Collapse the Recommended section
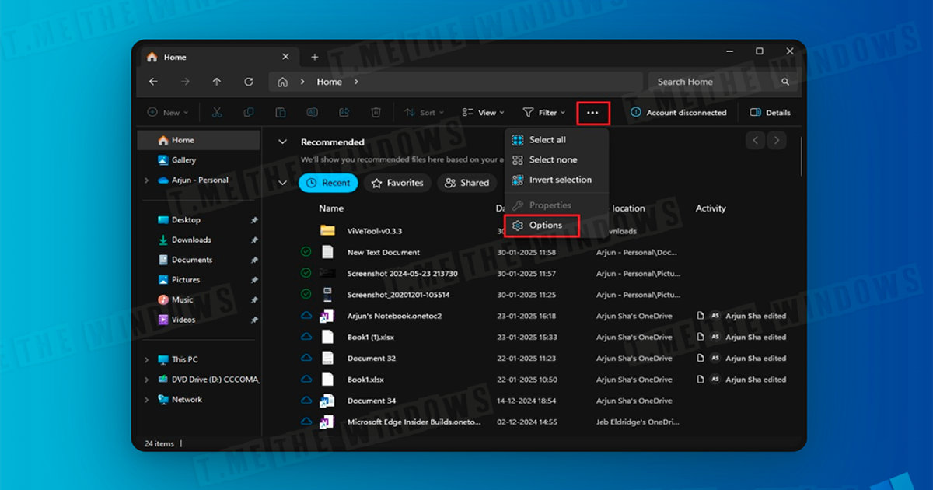The image size is (933, 490). pyautogui.click(x=283, y=142)
